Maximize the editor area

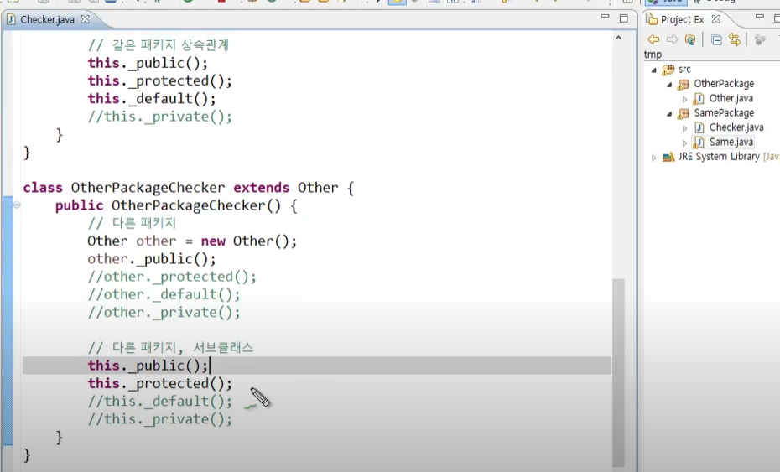coord(624,18)
